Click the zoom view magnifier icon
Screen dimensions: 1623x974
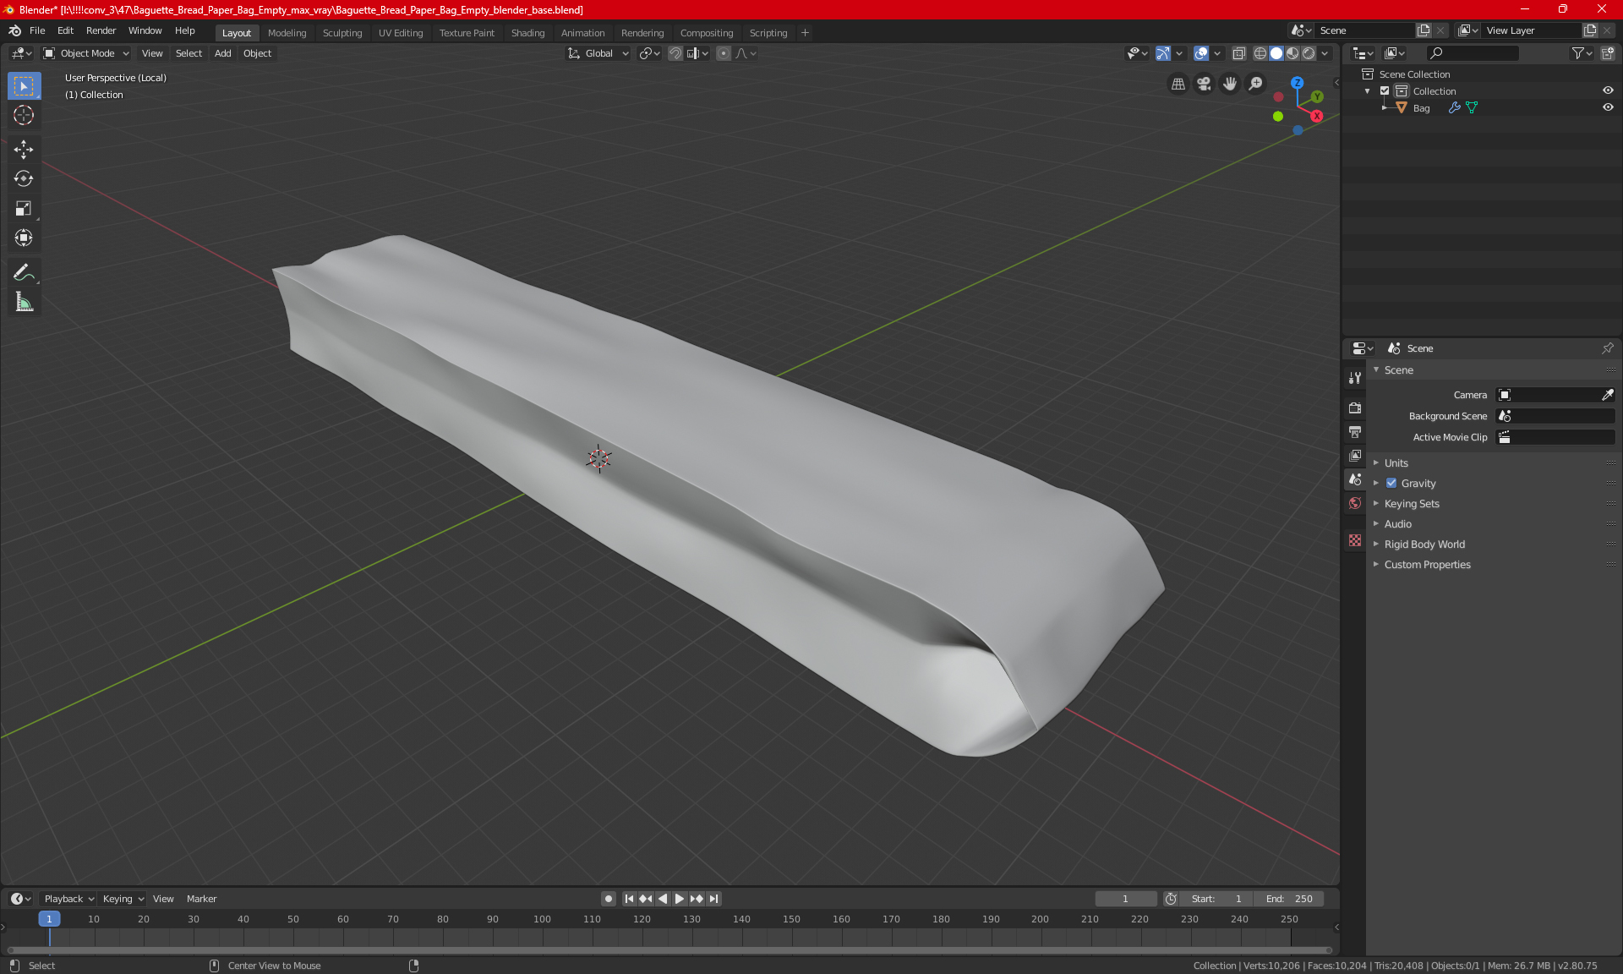(x=1256, y=84)
